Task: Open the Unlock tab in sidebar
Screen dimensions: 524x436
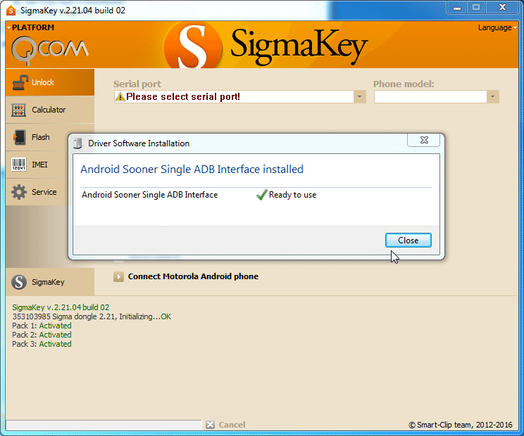Action: 50,82
